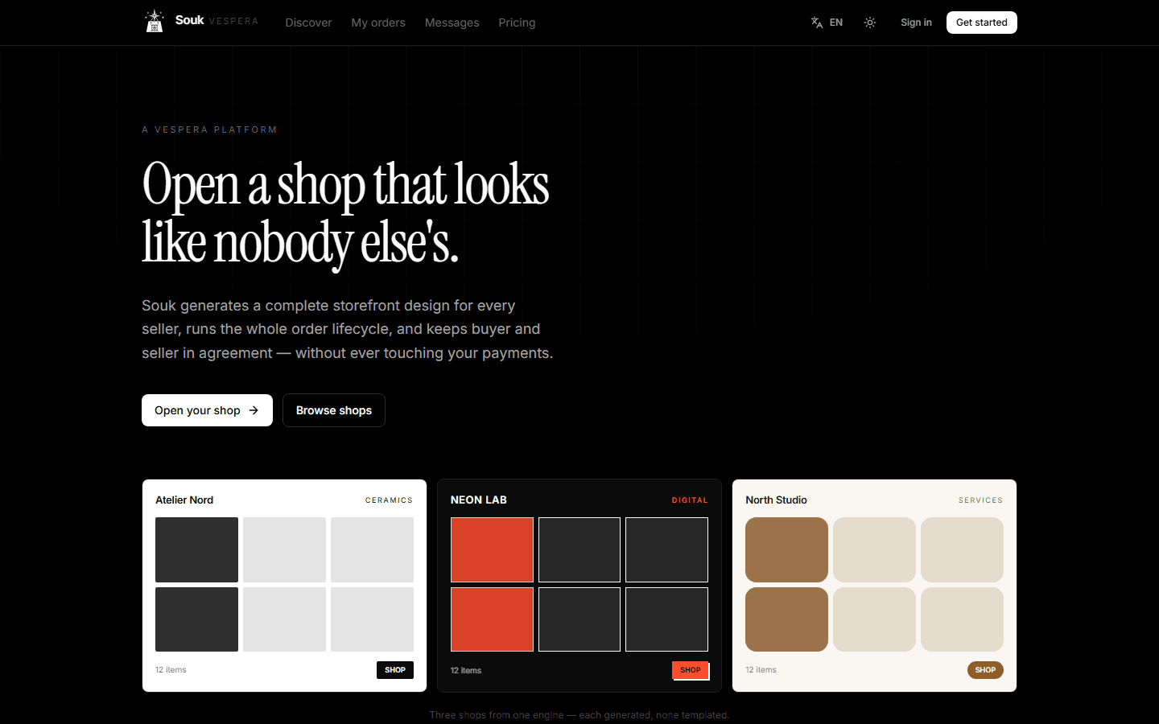The height and width of the screenshot is (724, 1159).
Task: Click the Get started button
Action: [x=982, y=23]
